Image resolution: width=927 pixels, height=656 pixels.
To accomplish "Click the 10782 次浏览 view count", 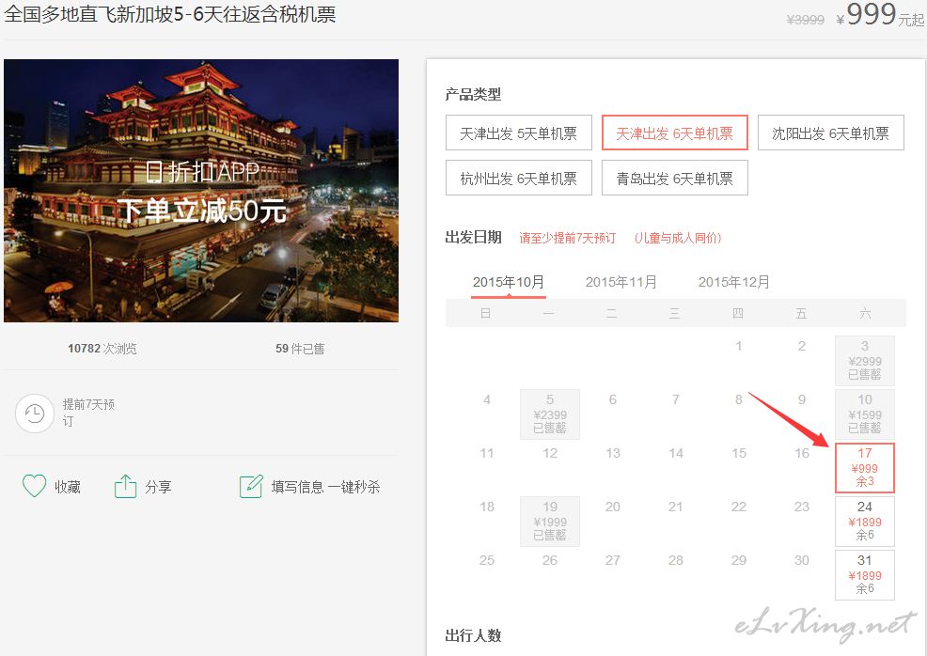I will [x=102, y=348].
